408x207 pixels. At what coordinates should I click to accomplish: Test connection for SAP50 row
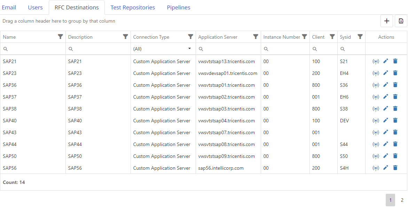[x=376, y=156]
